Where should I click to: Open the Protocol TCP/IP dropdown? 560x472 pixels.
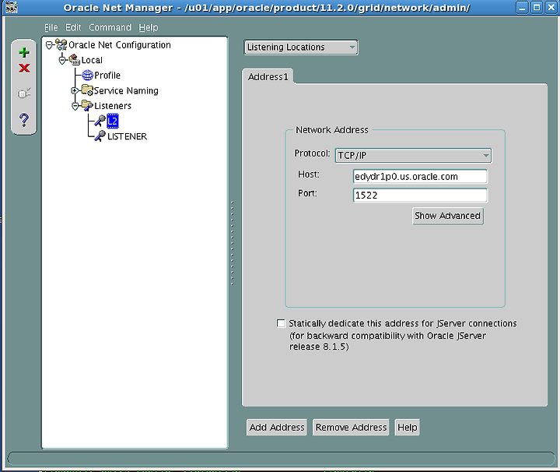pos(413,156)
